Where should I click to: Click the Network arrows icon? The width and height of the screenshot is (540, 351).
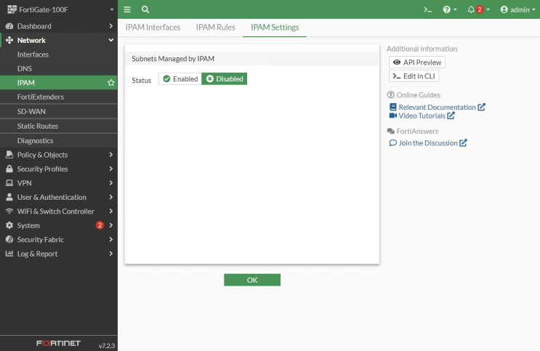(x=9, y=40)
